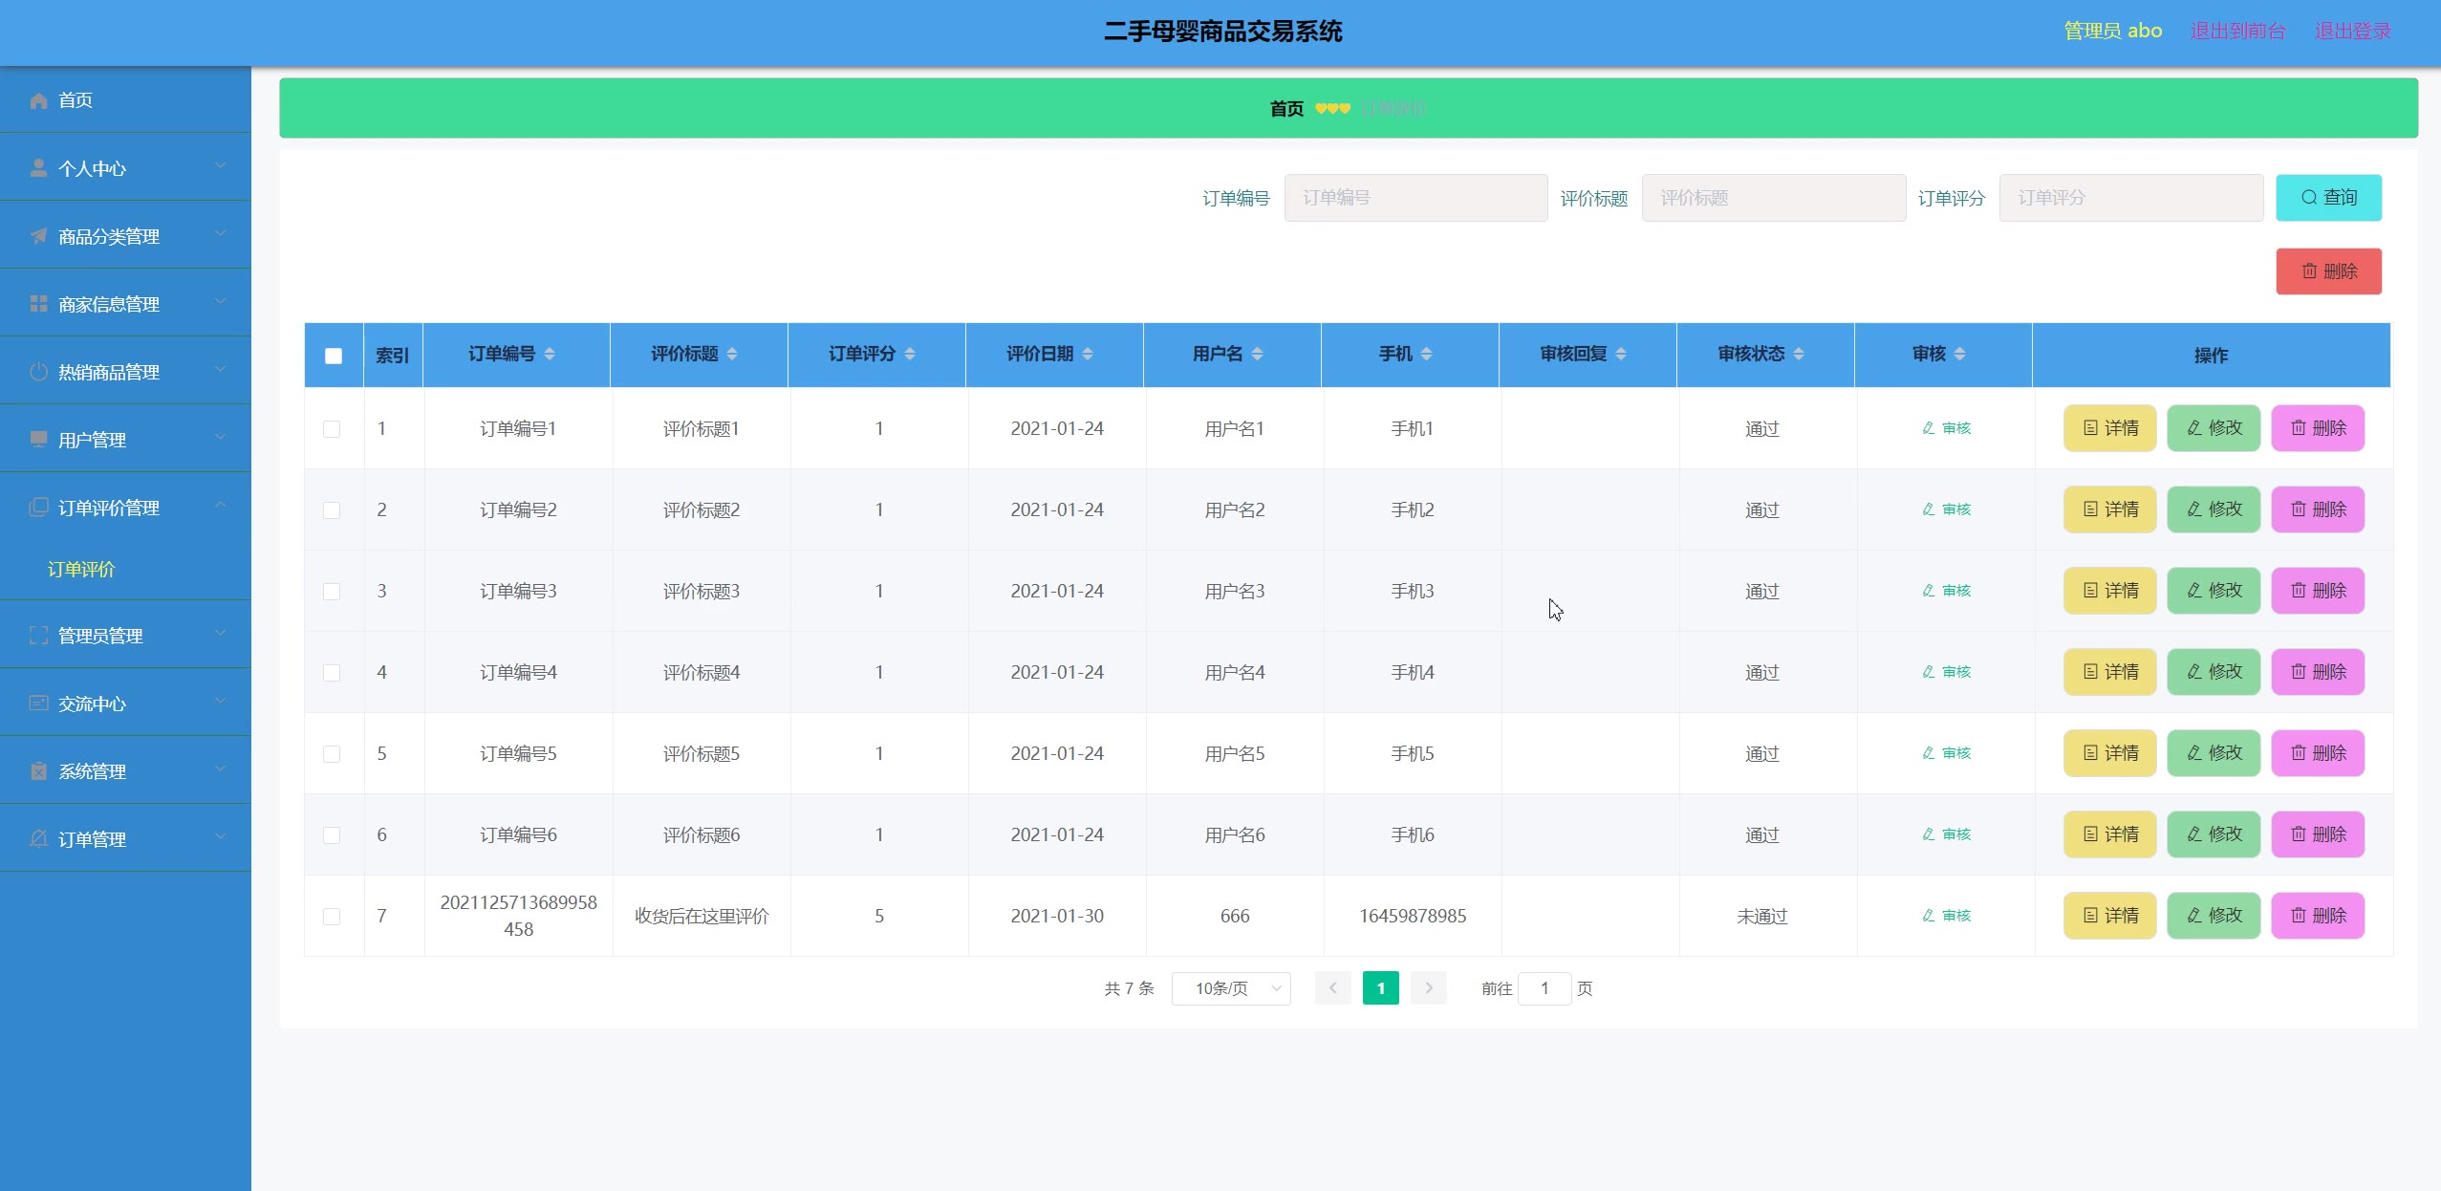Click the 评价标题 search input

(1774, 198)
